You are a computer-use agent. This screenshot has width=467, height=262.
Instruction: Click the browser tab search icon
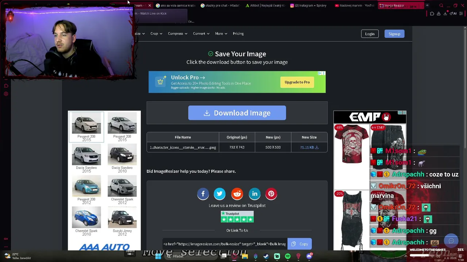441,5
